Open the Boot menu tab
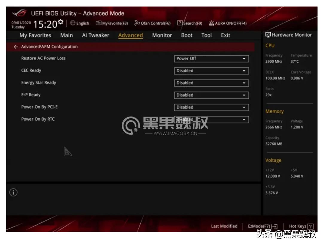323x245 pixels. (x=186, y=35)
